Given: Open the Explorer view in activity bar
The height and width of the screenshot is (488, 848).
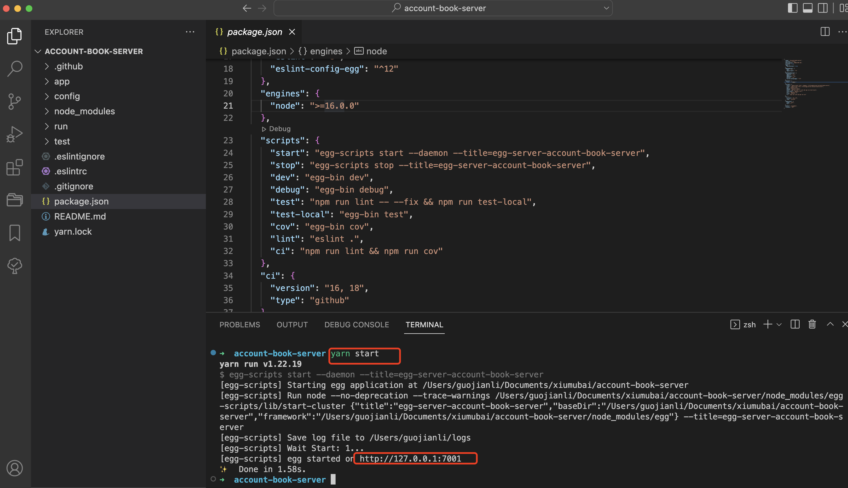Looking at the screenshot, I should point(15,36).
